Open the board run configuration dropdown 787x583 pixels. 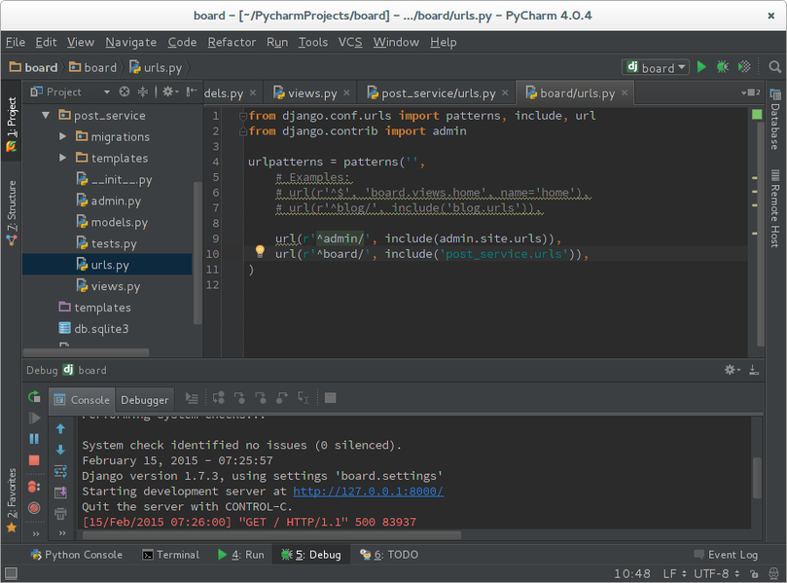pos(655,67)
